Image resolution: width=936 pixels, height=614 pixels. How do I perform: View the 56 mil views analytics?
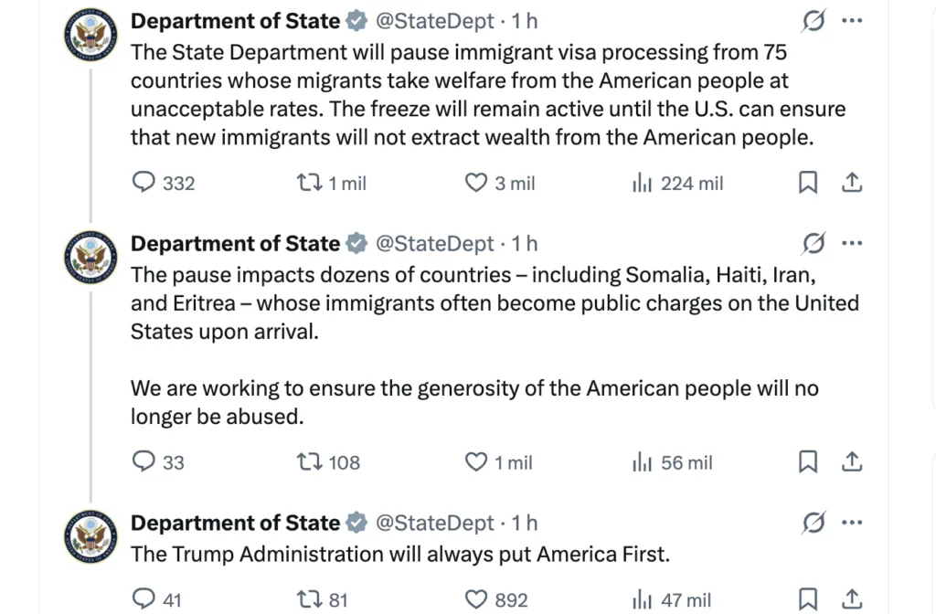[x=643, y=462]
